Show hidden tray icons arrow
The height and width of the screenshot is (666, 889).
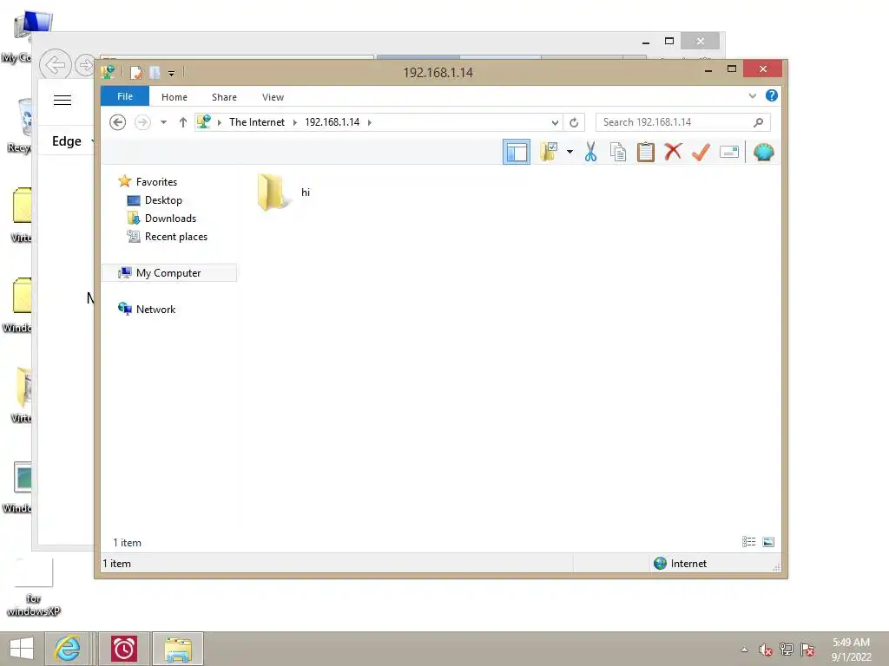pyautogui.click(x=744, y=650)
